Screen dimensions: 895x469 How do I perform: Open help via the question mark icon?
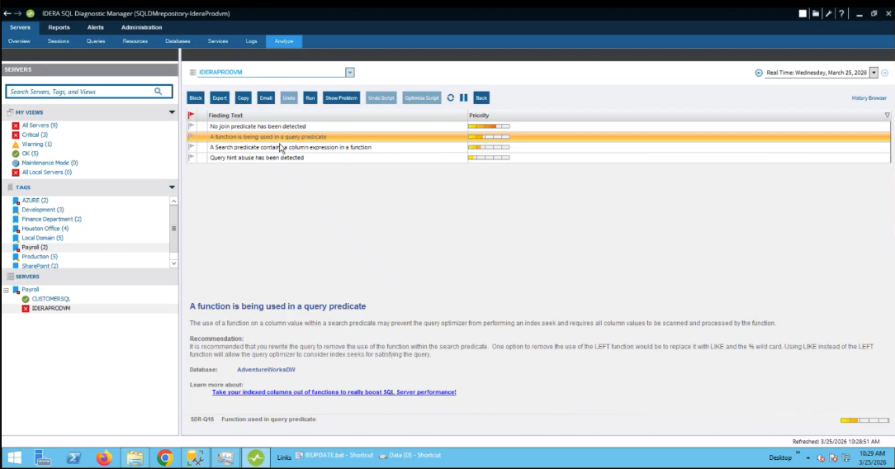[x=841, y=13]
